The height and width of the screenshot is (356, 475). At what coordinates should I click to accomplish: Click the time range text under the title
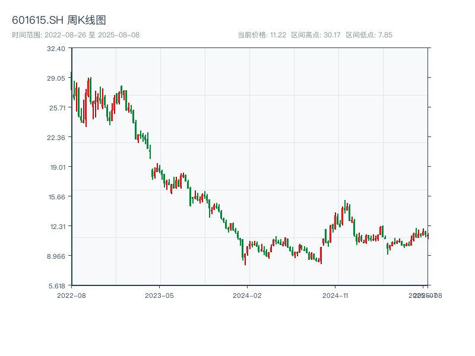[75, 35]
